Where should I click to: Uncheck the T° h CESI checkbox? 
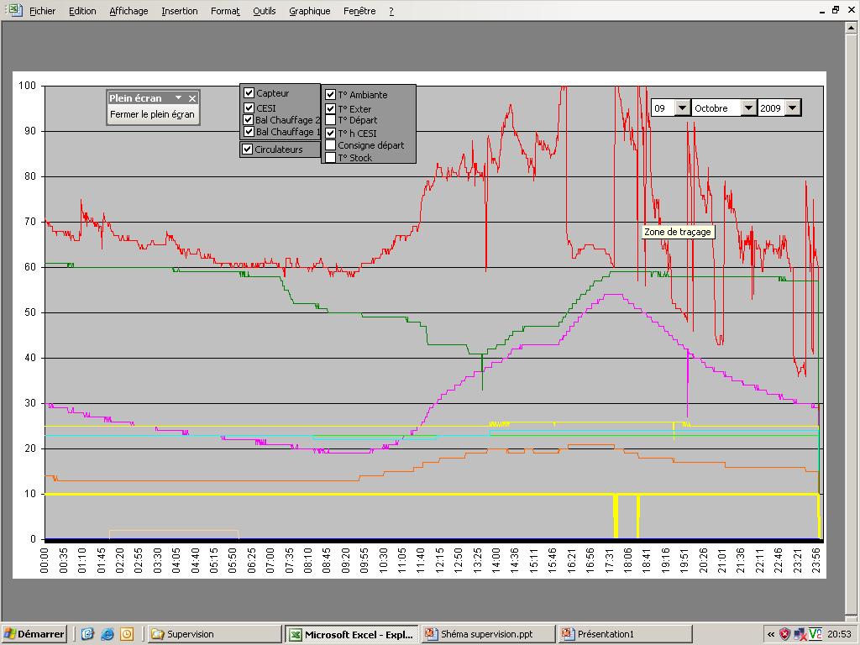330,133
